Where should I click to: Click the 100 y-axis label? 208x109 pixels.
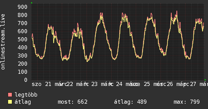tap(22, 72)
